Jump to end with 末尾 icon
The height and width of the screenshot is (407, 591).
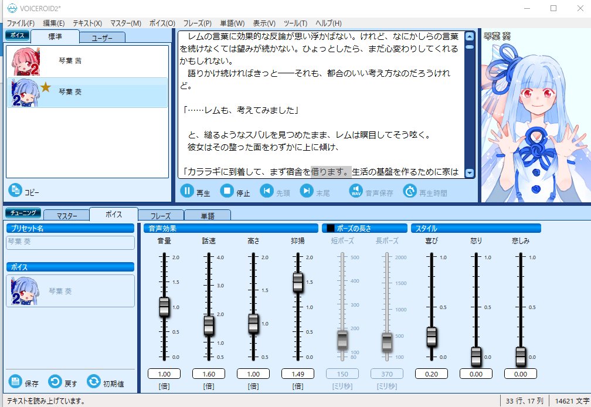[x=307, y=191]
